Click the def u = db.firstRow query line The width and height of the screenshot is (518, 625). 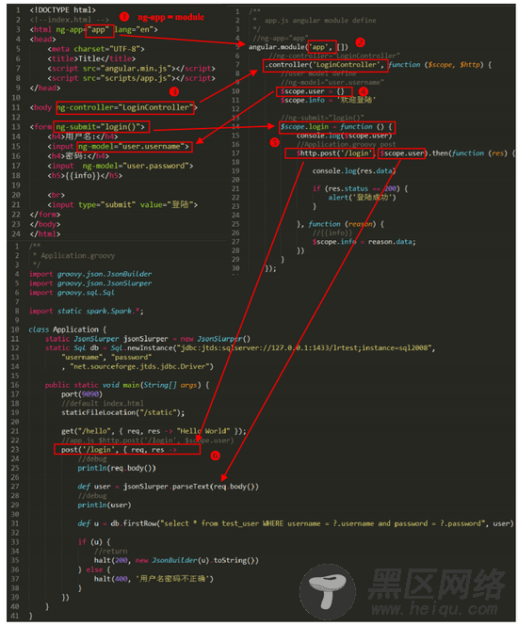(296, 523)
